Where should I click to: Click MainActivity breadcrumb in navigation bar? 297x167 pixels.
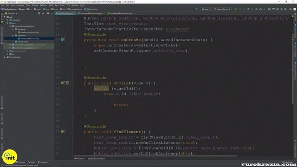coord(91,9)
